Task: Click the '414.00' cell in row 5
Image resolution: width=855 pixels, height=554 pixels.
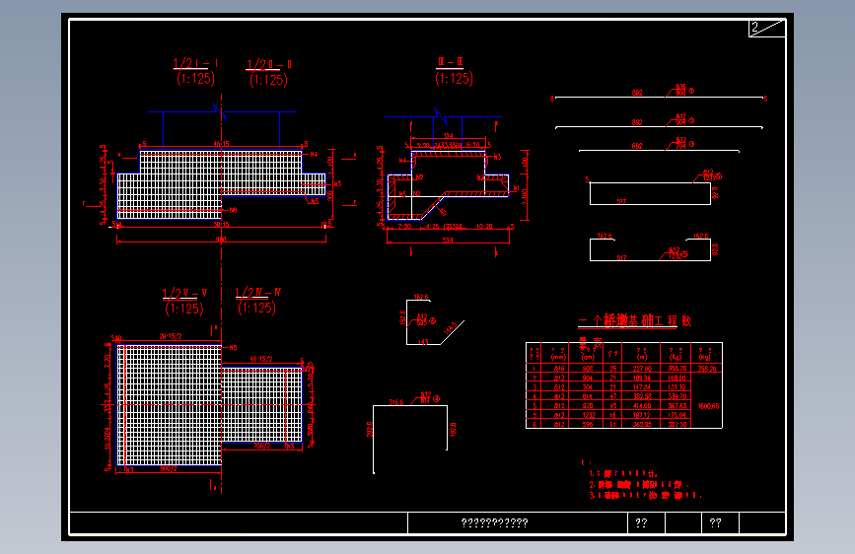Action: (642, 406)
